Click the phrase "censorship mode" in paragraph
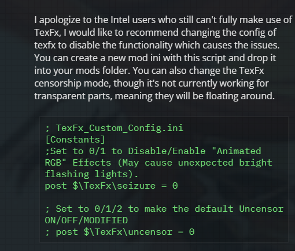 coord(72,84)
